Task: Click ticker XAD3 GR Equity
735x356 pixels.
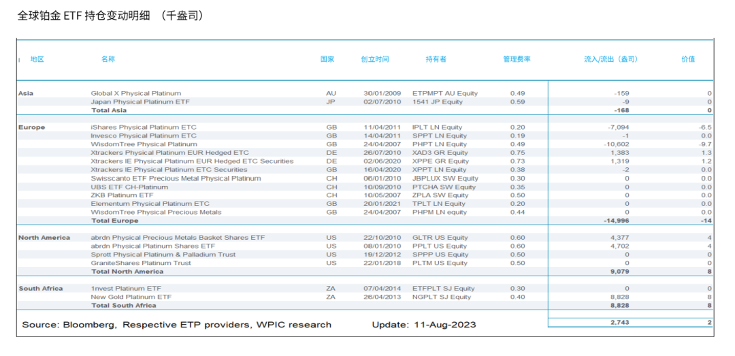Action: tap(440, 152)
